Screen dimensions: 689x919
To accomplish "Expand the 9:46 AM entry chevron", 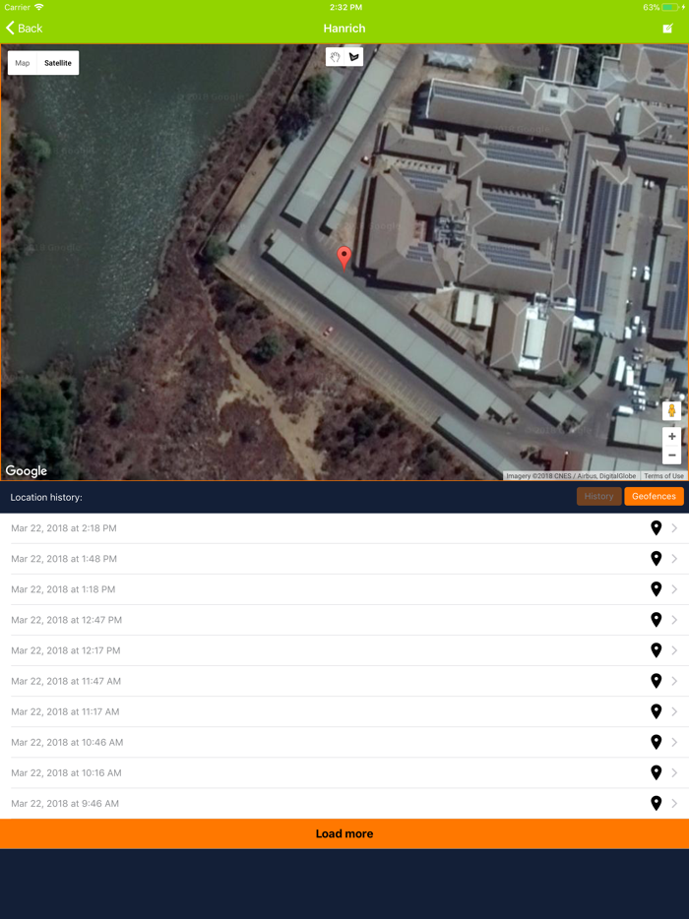I will click(x=674, y=803).
